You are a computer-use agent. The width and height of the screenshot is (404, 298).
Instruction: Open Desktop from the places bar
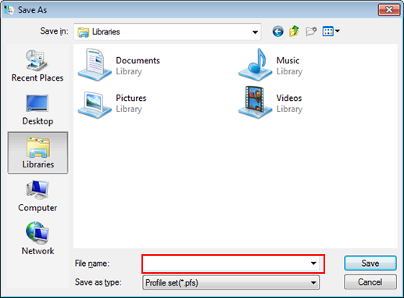point(38,110)
